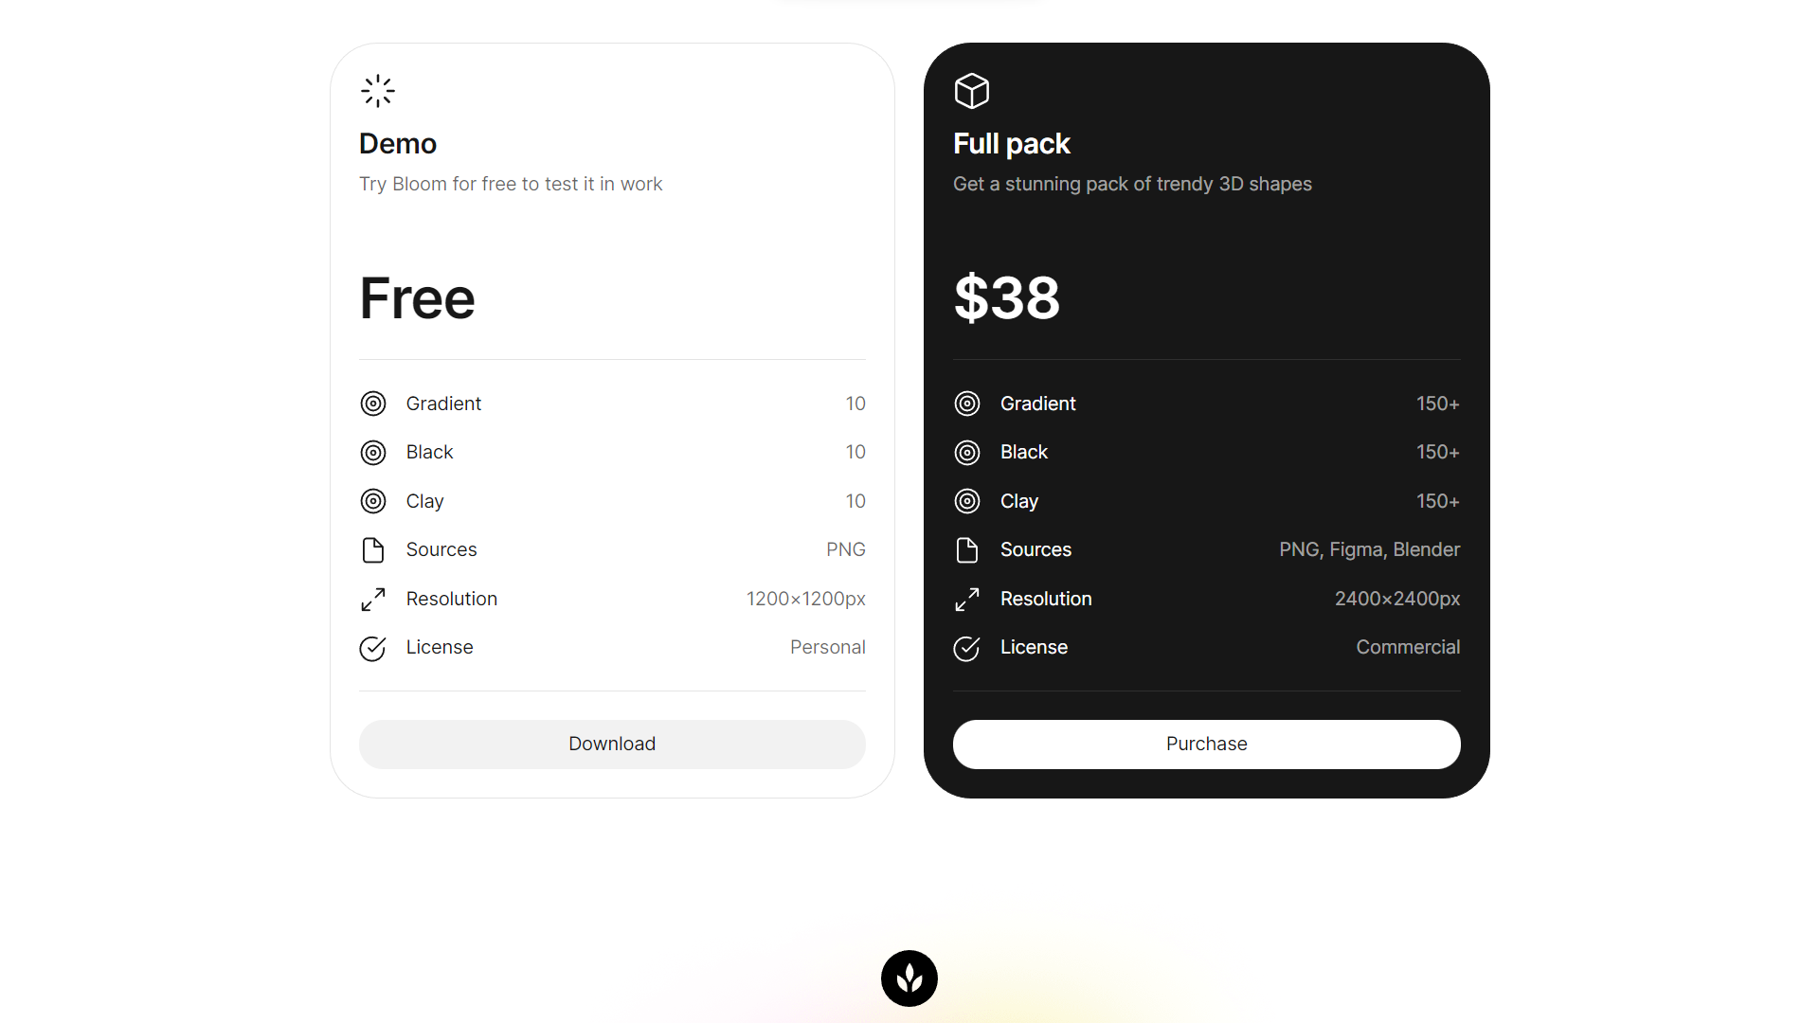The image size is (1819, 1023).
Task: Click the target icon beside Clay in Full pack
Action: pos(967,501)
